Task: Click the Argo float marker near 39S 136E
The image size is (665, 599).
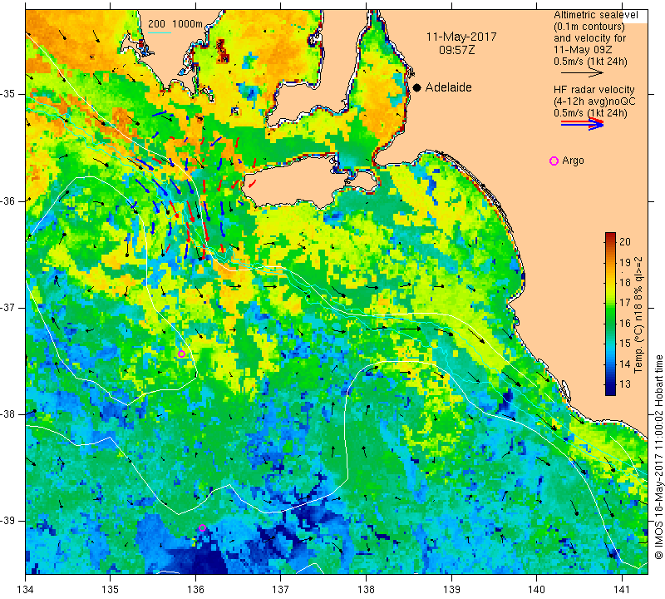Action: click(x=202, y=528)
